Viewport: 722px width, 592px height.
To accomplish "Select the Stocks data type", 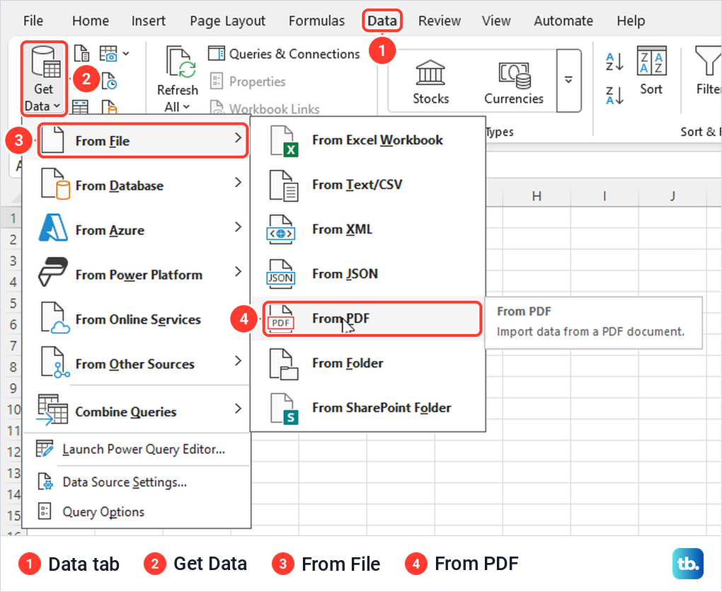I will point(430,82).
